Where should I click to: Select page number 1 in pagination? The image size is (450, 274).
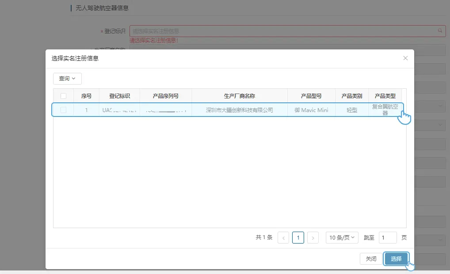[x=298, y=237]
